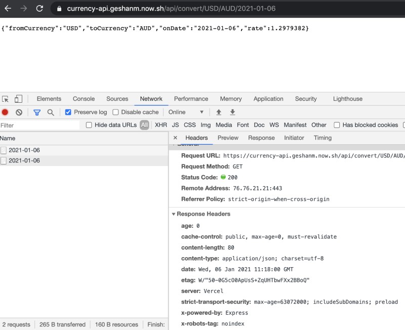Open the Lighthouse panel
Viewport: 405px width, 330px height.
[x=347, y=99]
